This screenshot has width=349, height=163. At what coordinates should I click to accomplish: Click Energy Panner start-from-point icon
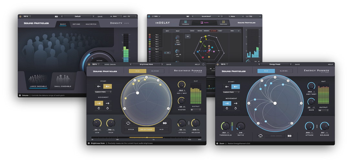[x=236, y=87]
